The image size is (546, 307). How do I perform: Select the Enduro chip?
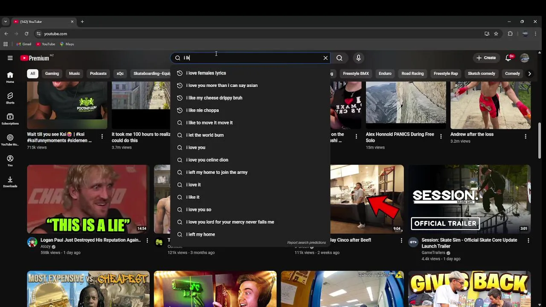[x=385, y=73]
